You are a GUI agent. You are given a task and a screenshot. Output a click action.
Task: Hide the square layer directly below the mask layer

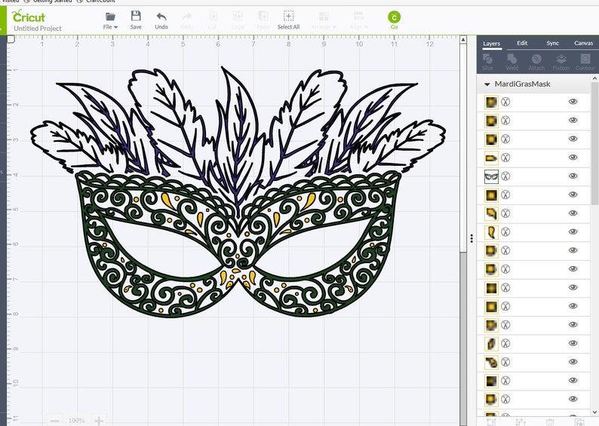tap(573, 195)
